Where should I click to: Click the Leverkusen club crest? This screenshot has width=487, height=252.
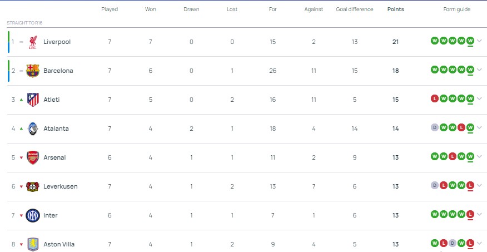[33, 186]
